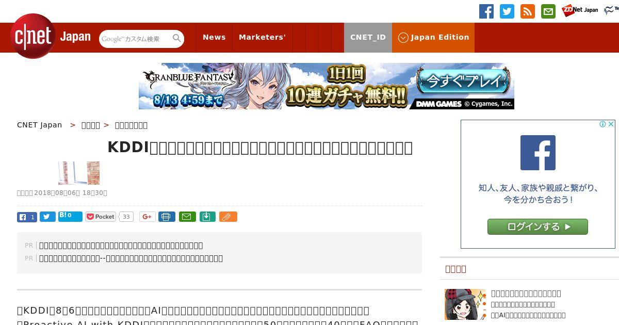Open the third breadcrumb category link

(x=131, y=125)
